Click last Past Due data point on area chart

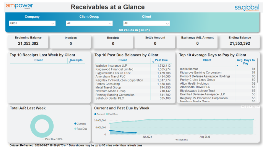253,119
